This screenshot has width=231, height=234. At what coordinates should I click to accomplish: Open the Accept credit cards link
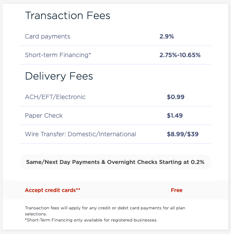point(52,190)
